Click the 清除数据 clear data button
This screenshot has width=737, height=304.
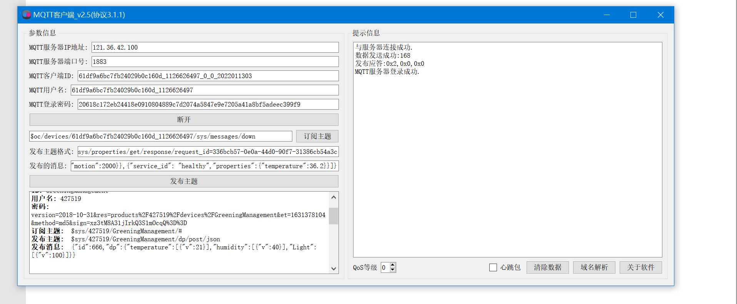click(548, 267)
